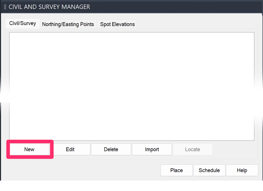Switch to the Civil/Survey tab
263x191 pixels.
click(x=22, y=23)
